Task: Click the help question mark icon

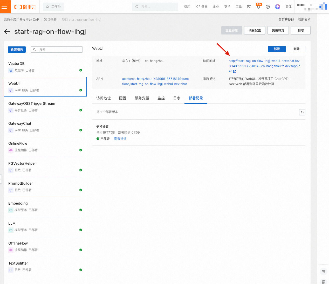Action: [x=268, y=7]
